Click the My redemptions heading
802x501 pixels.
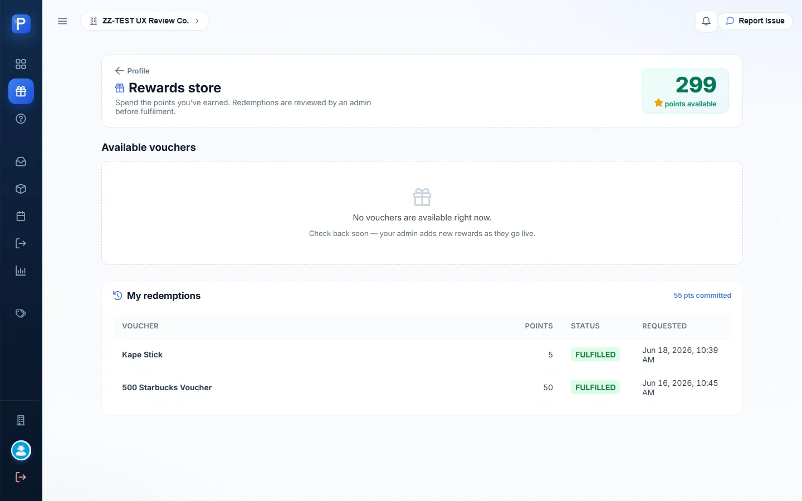pyautogui.click(x=164, y=296)
